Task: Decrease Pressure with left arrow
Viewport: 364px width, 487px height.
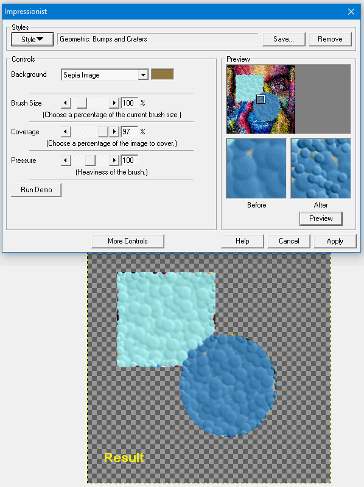Action: pos(66,161)
